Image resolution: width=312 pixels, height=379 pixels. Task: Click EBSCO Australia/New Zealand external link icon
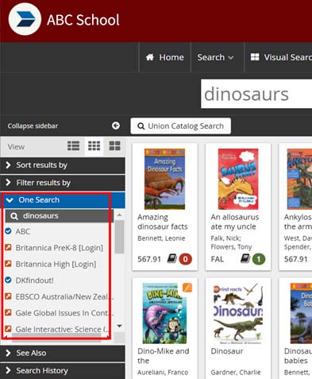[8, 296]
